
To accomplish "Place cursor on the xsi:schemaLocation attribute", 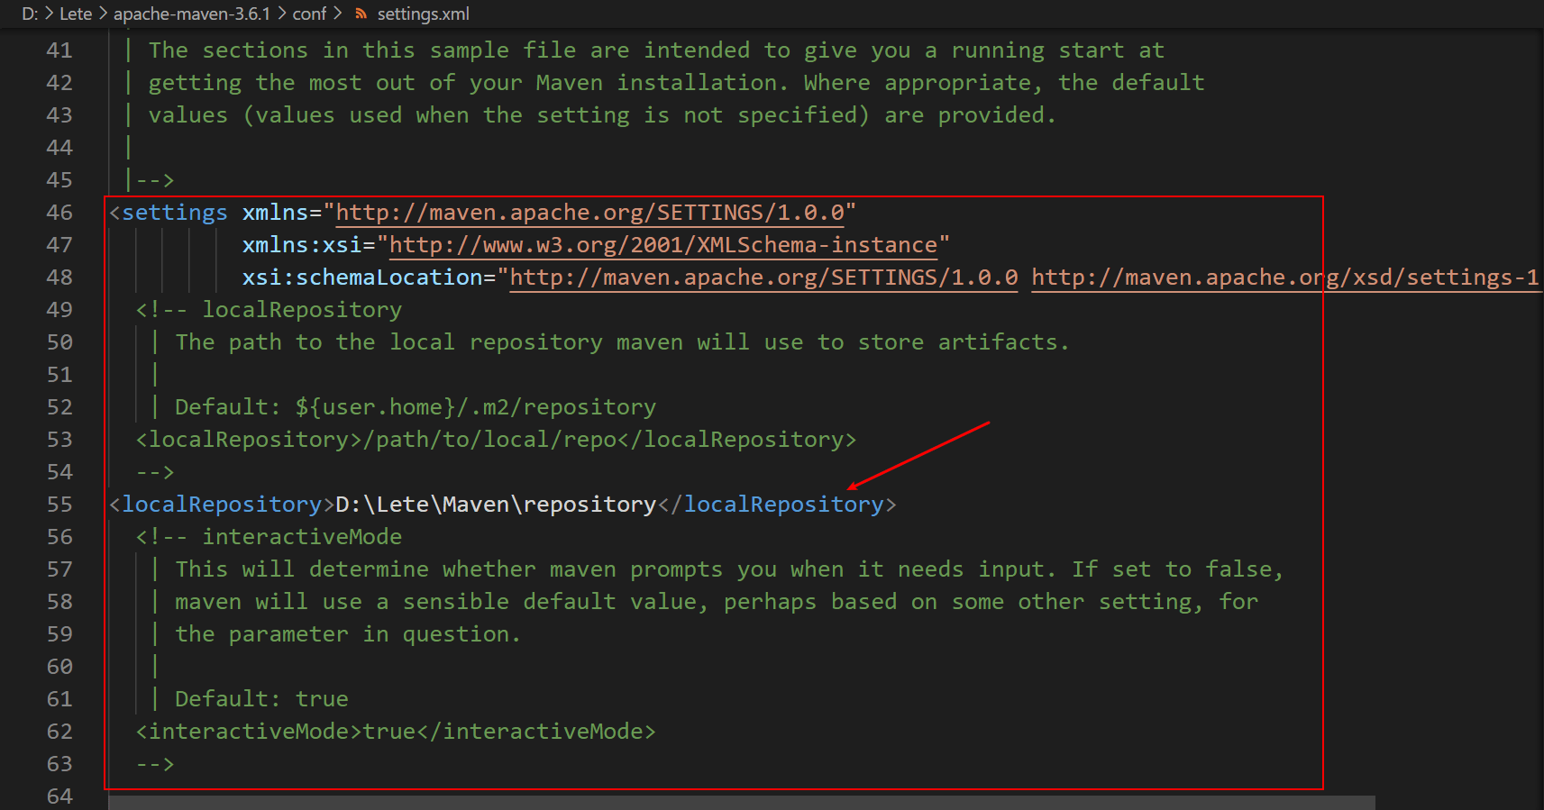I will point(362,278).
